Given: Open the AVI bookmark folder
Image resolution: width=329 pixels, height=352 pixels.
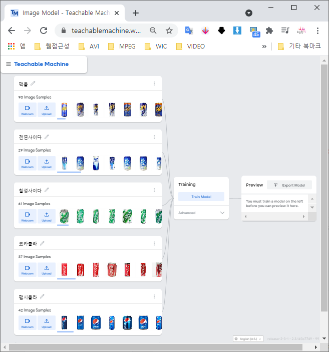Looking at the screenshot, I should point(89,46).
